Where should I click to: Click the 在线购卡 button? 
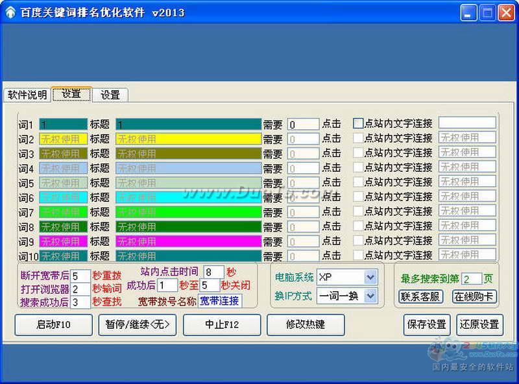474,296
